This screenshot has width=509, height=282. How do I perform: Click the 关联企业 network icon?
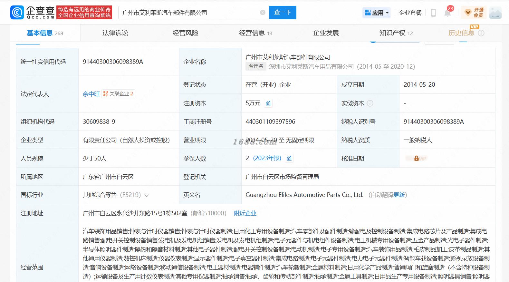pos(106,94)
